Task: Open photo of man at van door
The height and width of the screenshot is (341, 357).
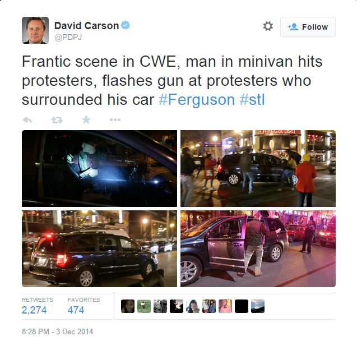Action: 258,248
